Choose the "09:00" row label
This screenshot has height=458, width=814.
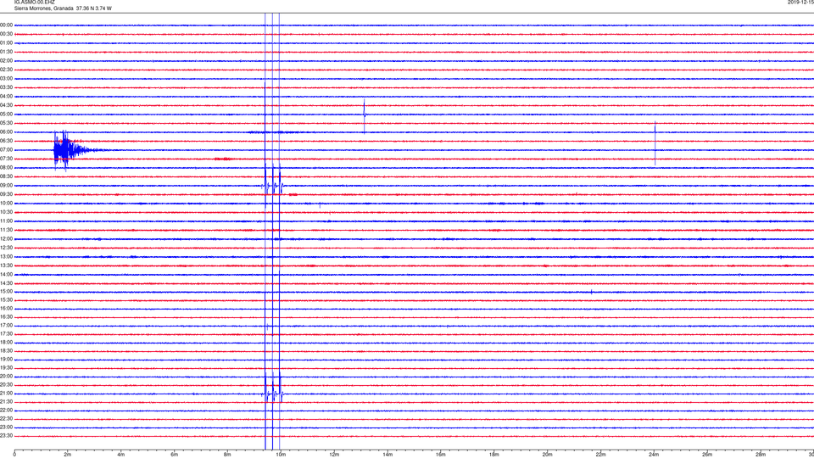pyautogui.click(x=6, y=186)
